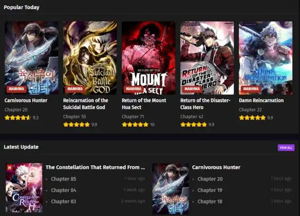
Task: Open Carnivorous Hunter cover in Popular Today
Action: (31, 58)
